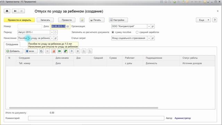Click the Записать button
The width and height of the screenshot is (222, 125).
coord(45,20)
